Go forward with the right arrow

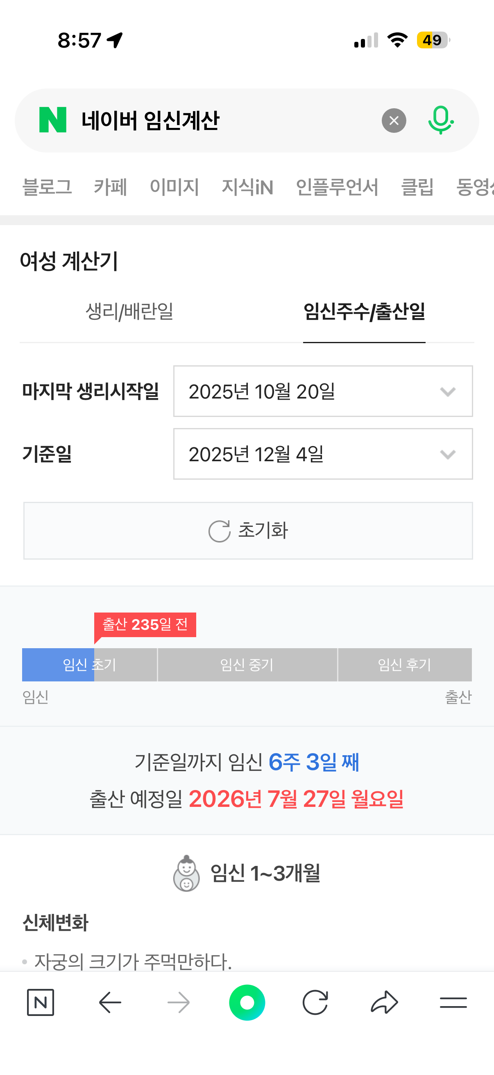coord(179,1002)
